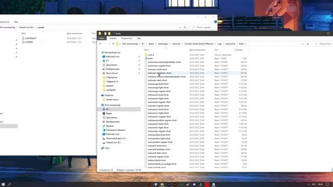Screen dimensions: 333x187
Task: Select Локальный диск (C:) in navigation pane
Action: pos(116,138)
